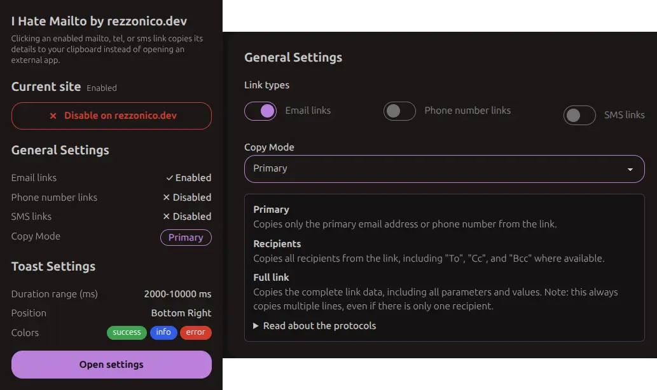657x390 pixels.
Task: Click the X icon in the SMS links row
Action: click(x=167, y=217)
